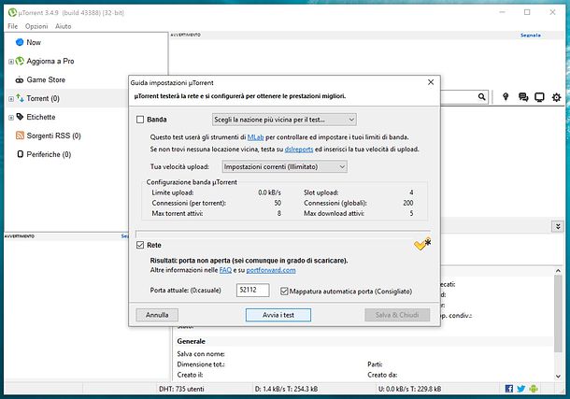The width and height of the screenshot is (570, 399).
Task: Enable the Banda checkbox
Action: (140, 120)
